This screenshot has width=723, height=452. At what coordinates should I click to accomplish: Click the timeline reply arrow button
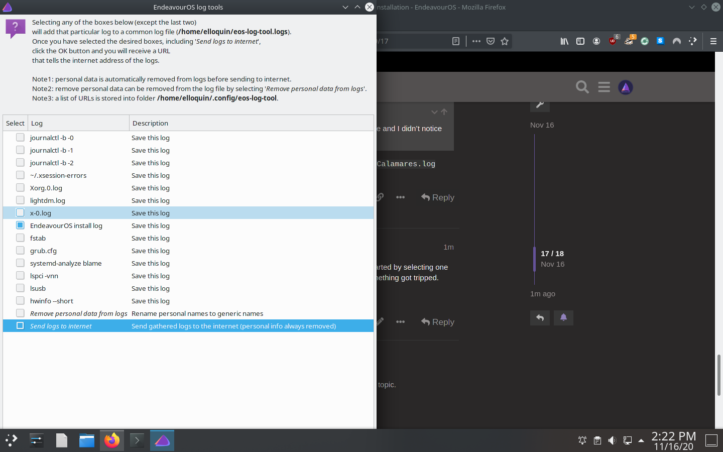[540, 317]
